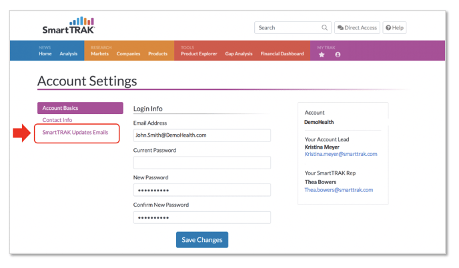Image resolution: width=459 pixels, height=268 pixels.
Task: Open Direct Access chat
Action: click(357, 27)
